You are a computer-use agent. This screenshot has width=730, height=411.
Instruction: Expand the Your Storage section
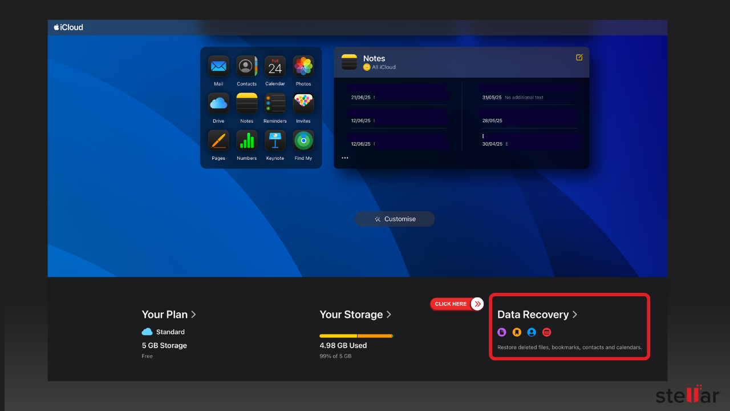click(355, 315)
